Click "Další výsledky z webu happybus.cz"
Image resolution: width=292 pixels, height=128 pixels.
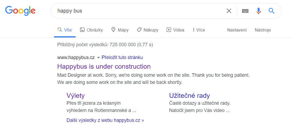coord(105,120)
